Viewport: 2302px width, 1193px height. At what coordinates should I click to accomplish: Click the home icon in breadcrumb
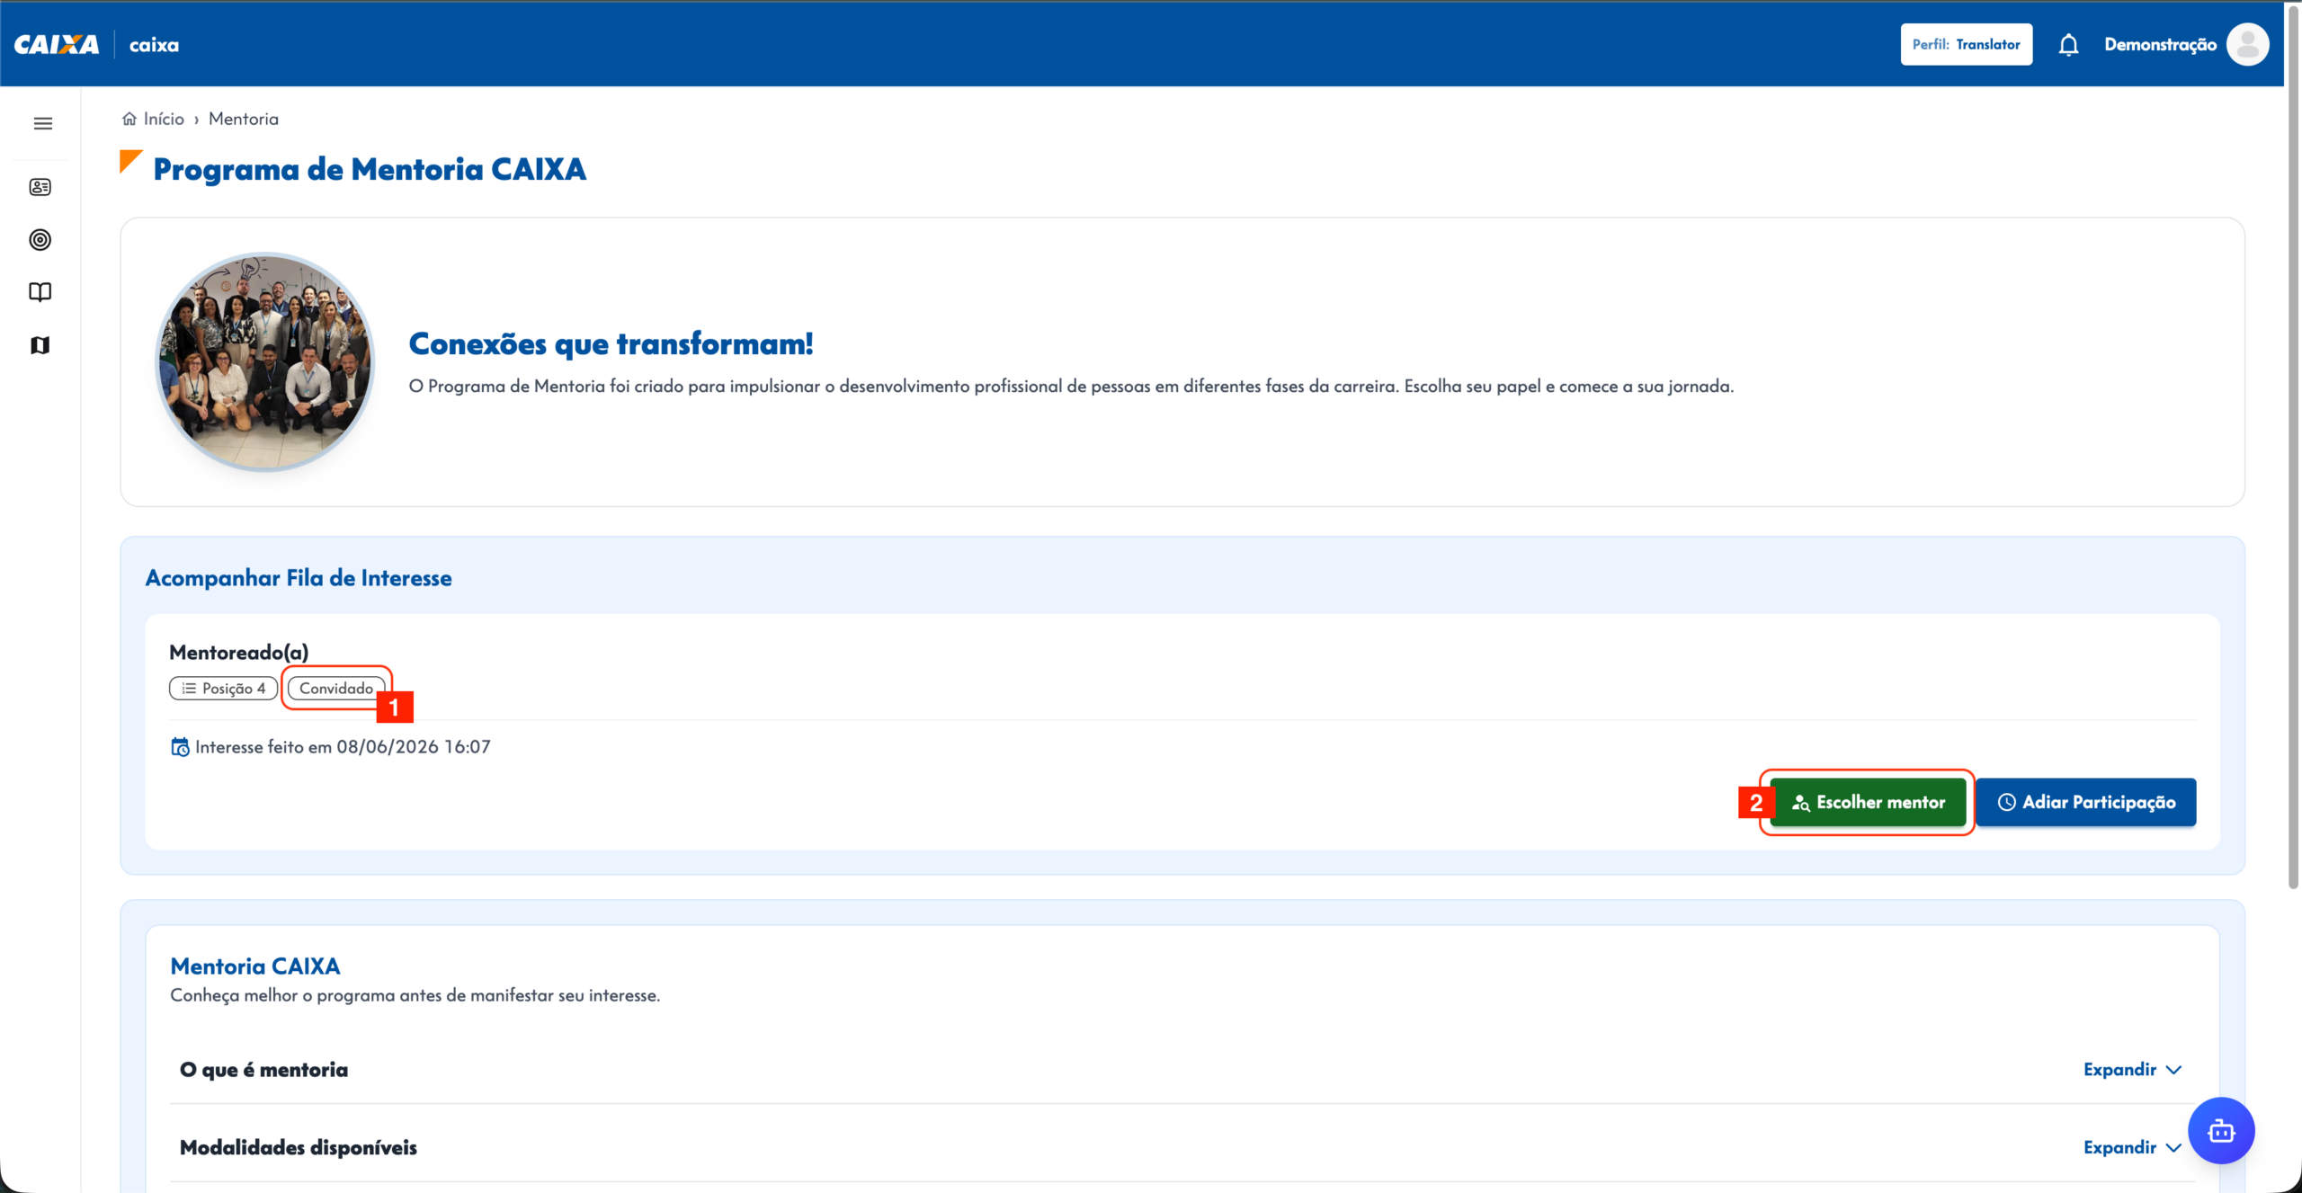tap(129, 119)
